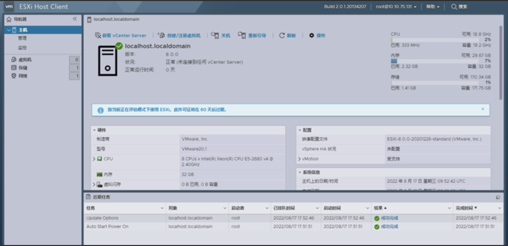Screen dimensions: 508x246
Task: Click the virtual machines icon in navigator
Action: 14,60
